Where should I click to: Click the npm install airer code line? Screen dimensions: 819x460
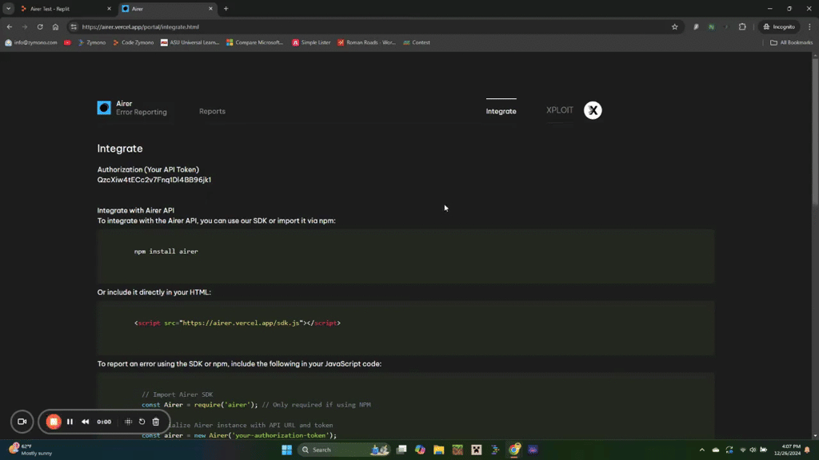pos(166,252)
